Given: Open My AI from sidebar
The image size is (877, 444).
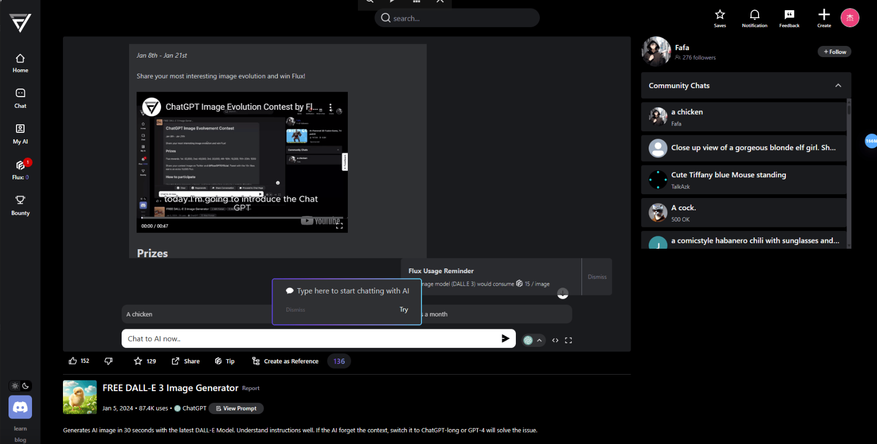Looking at the screenshot, I should coord(20,133).
